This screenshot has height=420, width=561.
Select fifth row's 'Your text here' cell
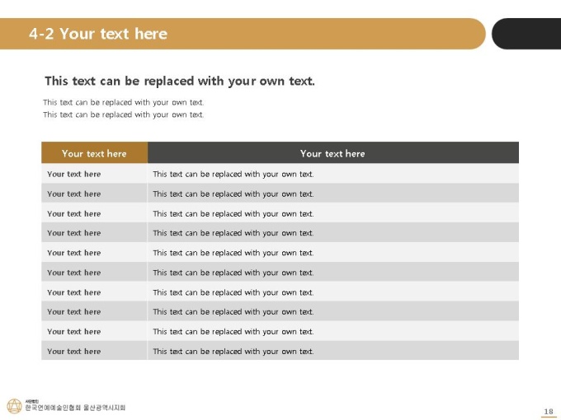94,253
